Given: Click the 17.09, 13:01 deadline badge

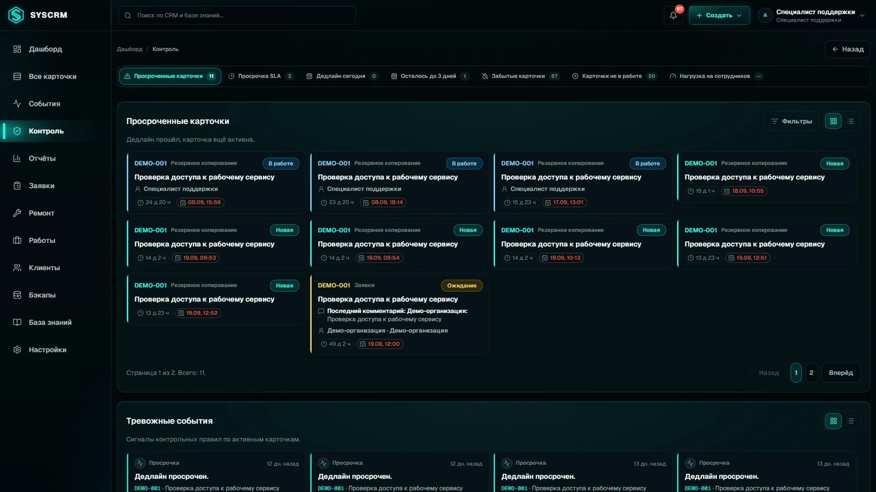Looking at the screenshot, I should [x=564, y=202].
